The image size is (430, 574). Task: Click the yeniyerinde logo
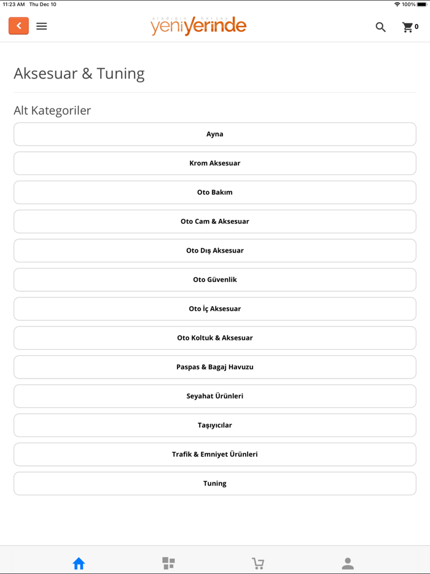coord(198,26)
